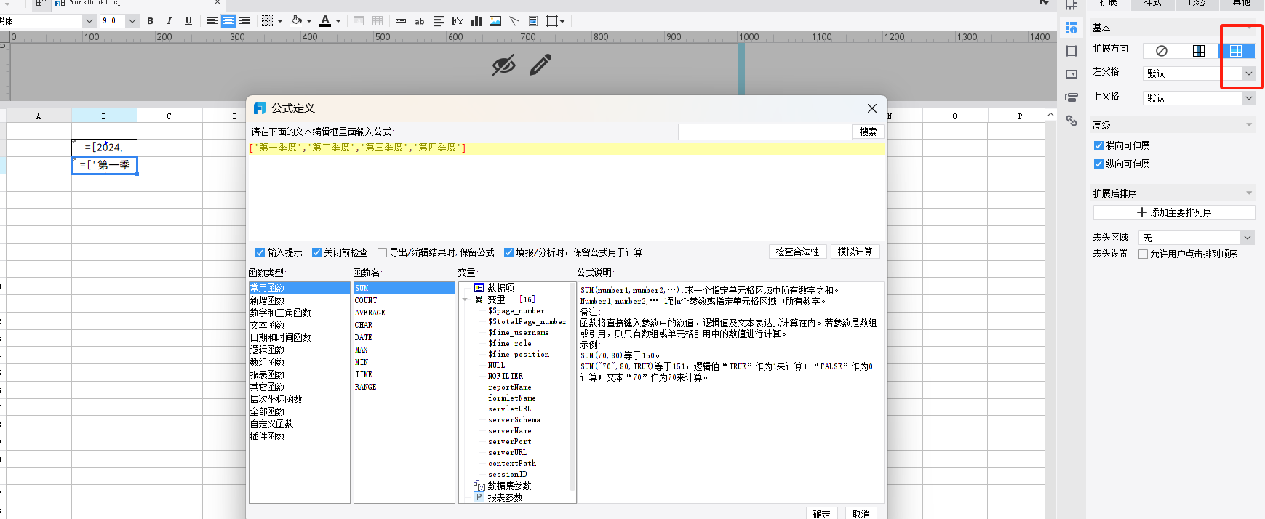Click the font color A icon
Viewport: 1265px width, 519px height.
tap(325, 21)
